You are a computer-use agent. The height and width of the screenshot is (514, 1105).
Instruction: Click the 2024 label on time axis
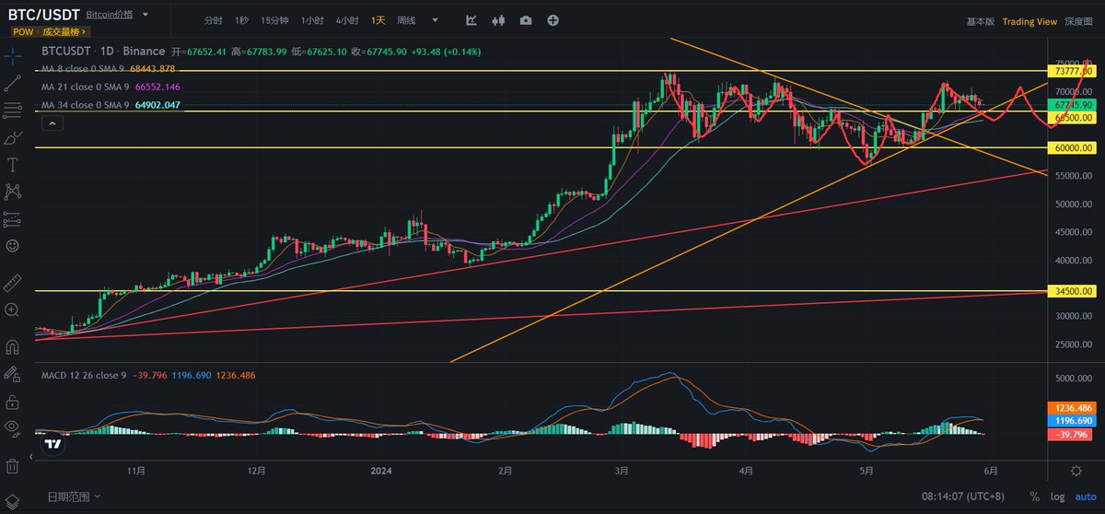click(381, 471)
